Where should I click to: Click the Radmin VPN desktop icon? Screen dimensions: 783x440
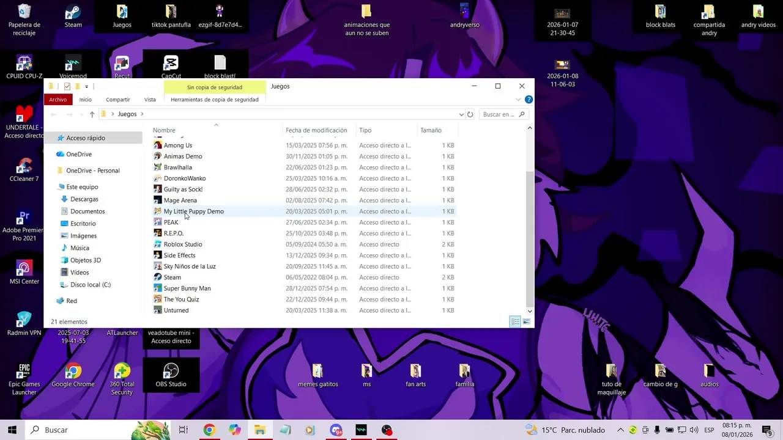tap(24, 324)
